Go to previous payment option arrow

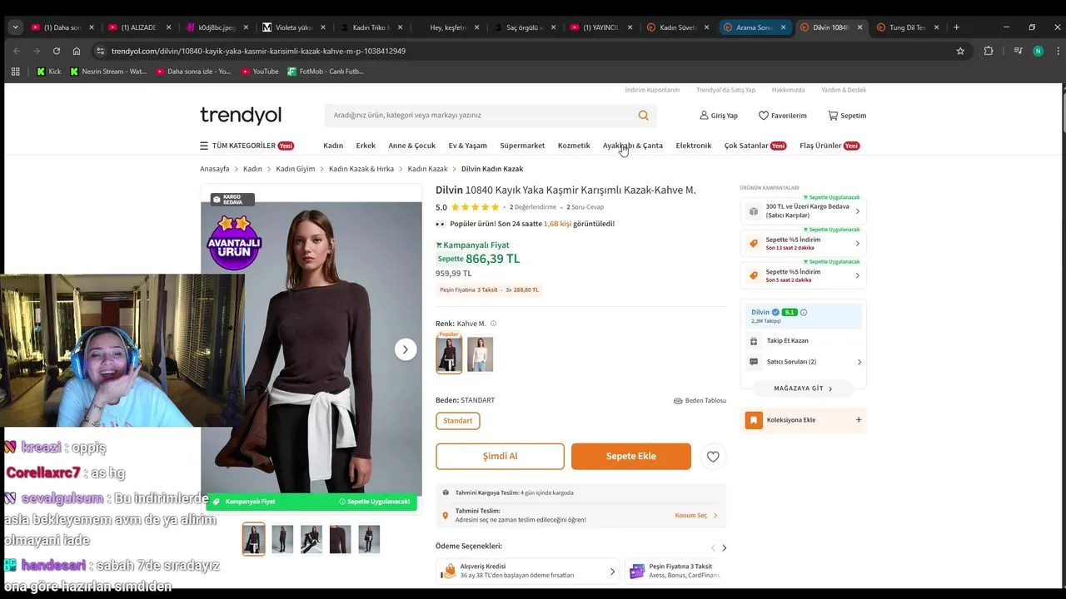(x=713, y=547)
